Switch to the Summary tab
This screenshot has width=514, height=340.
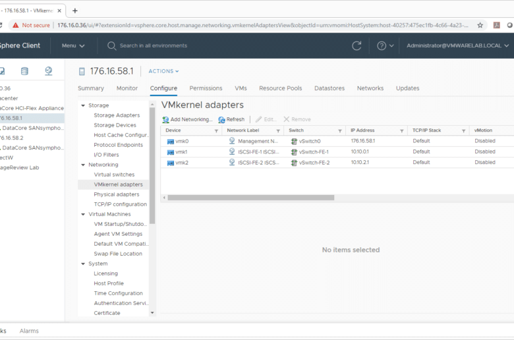pyautogui.click(x=91, y=88)
